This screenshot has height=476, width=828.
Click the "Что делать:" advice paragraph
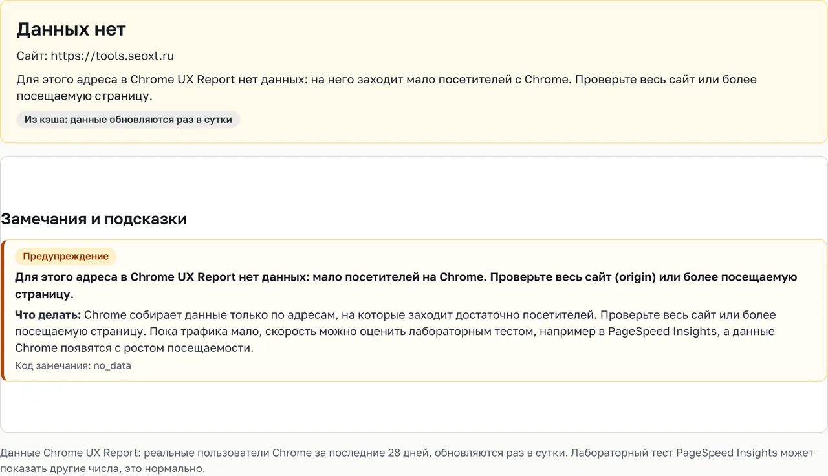click(395, 331)
